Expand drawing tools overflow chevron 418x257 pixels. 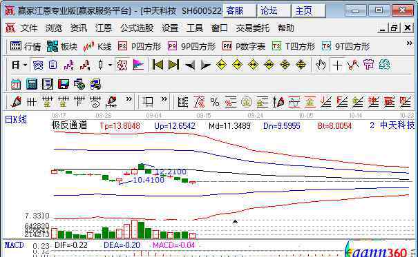[129, 99]
